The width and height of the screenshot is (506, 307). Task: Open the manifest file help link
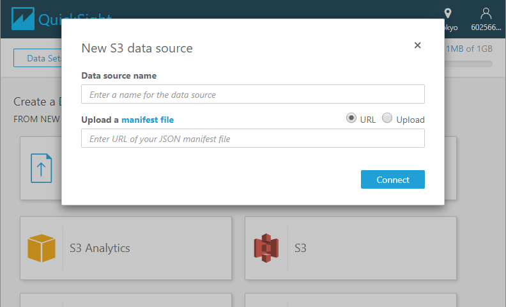(148, 120)
